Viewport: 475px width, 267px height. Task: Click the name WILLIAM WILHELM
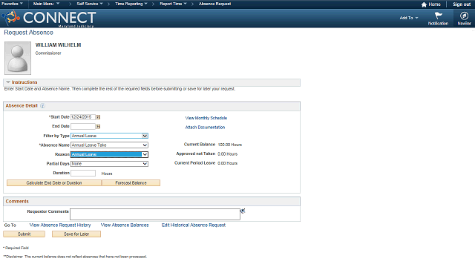coord(58,45)
